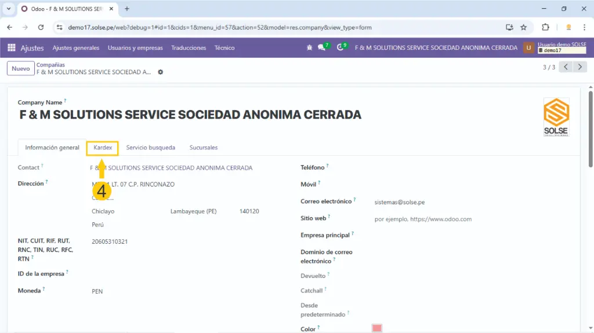Open the Odoo apps grid menu
This screenshot has height=333, width=594.
pos(12,48)
